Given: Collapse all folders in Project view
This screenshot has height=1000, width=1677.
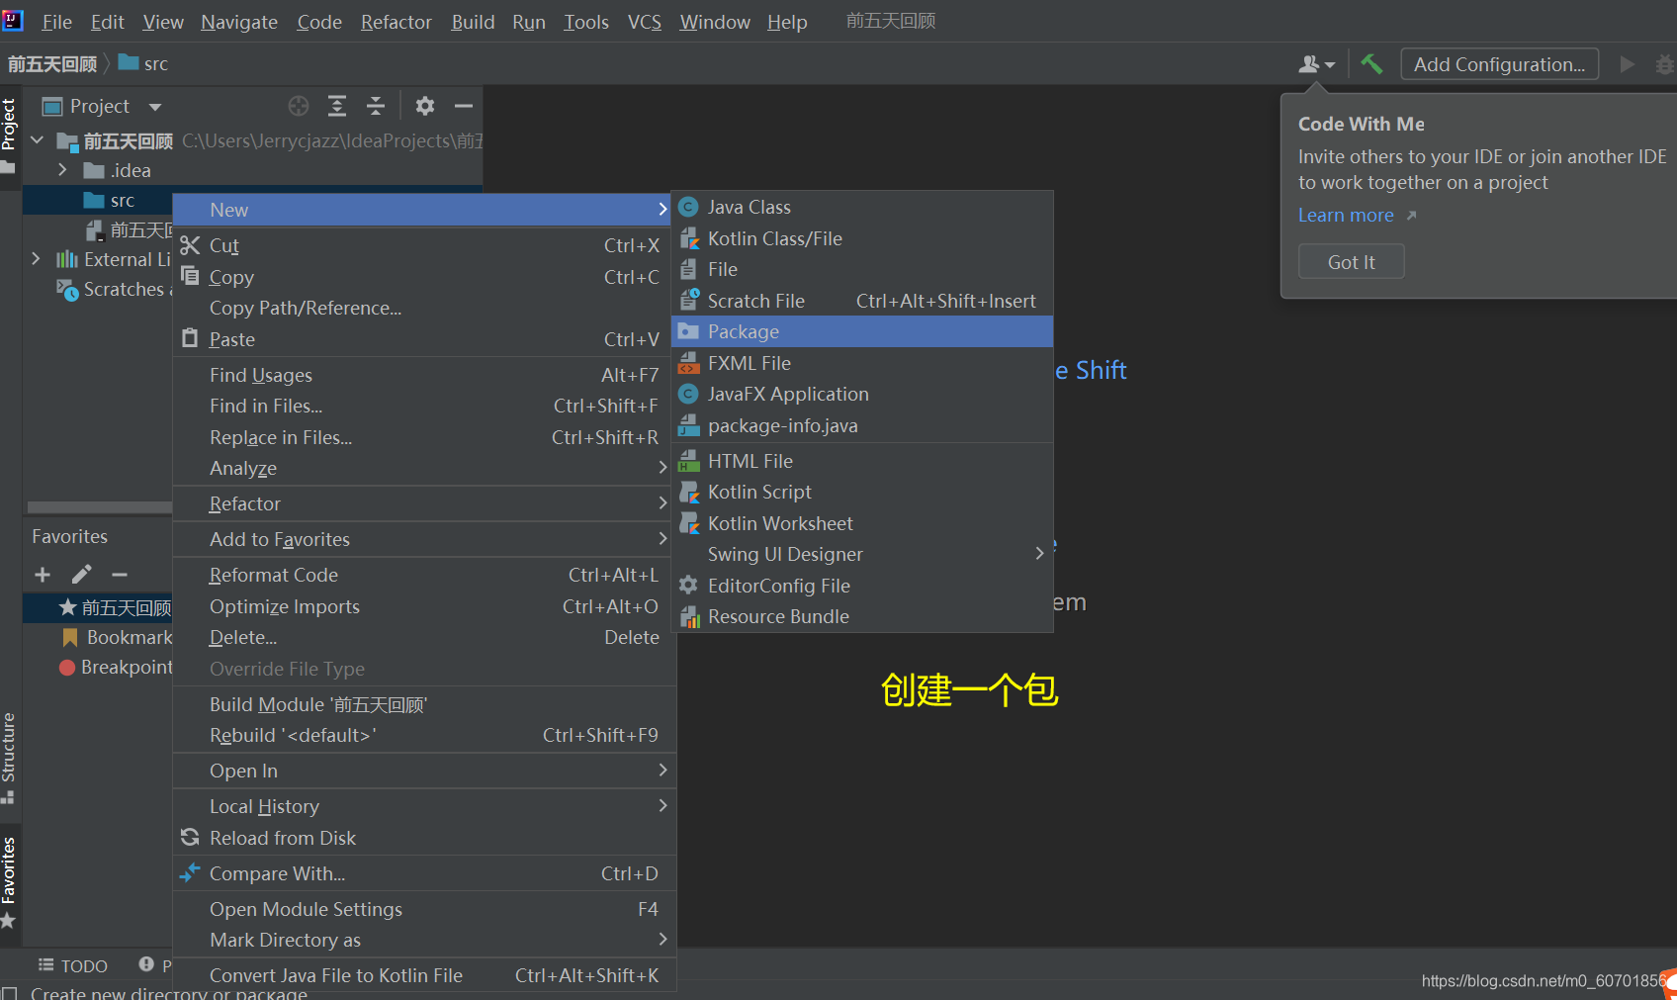Looking at the screenshot, I should click(375, 106).
